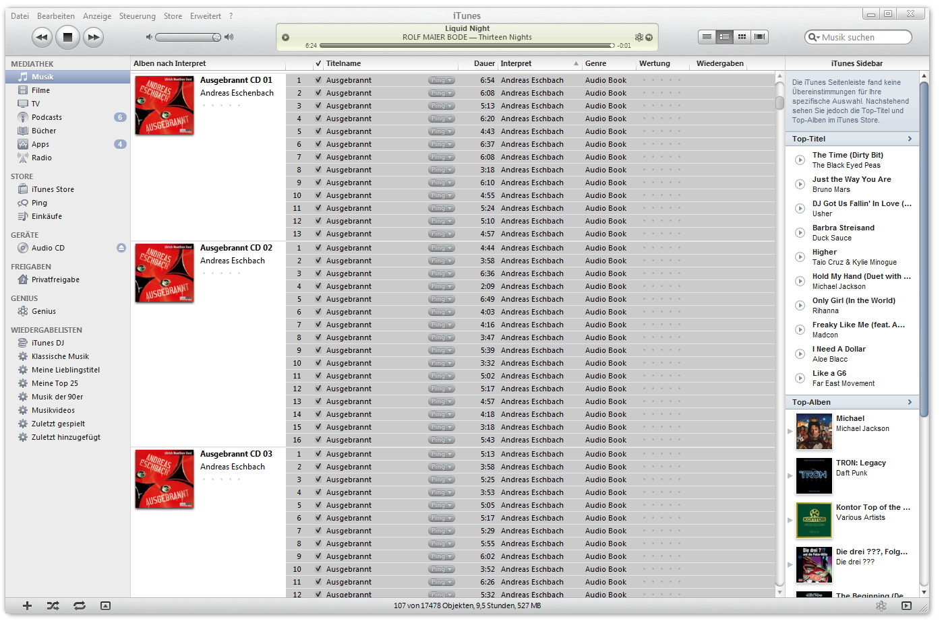
Task: Open the Ping dropdown for CD 01 track 8
Action: 441,170
